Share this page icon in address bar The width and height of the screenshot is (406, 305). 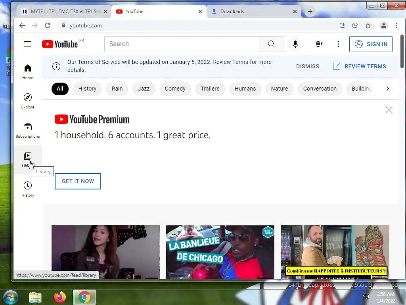355,25
